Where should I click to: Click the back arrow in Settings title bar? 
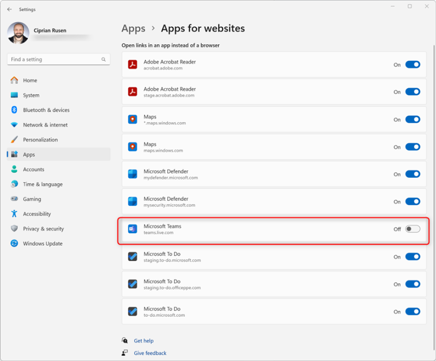tap(10, 9)
